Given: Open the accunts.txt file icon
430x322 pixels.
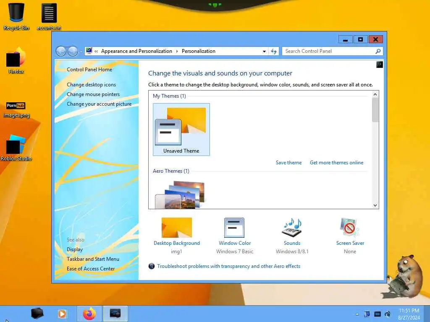Looking at the screenshot, I should (x=49, y=17).
